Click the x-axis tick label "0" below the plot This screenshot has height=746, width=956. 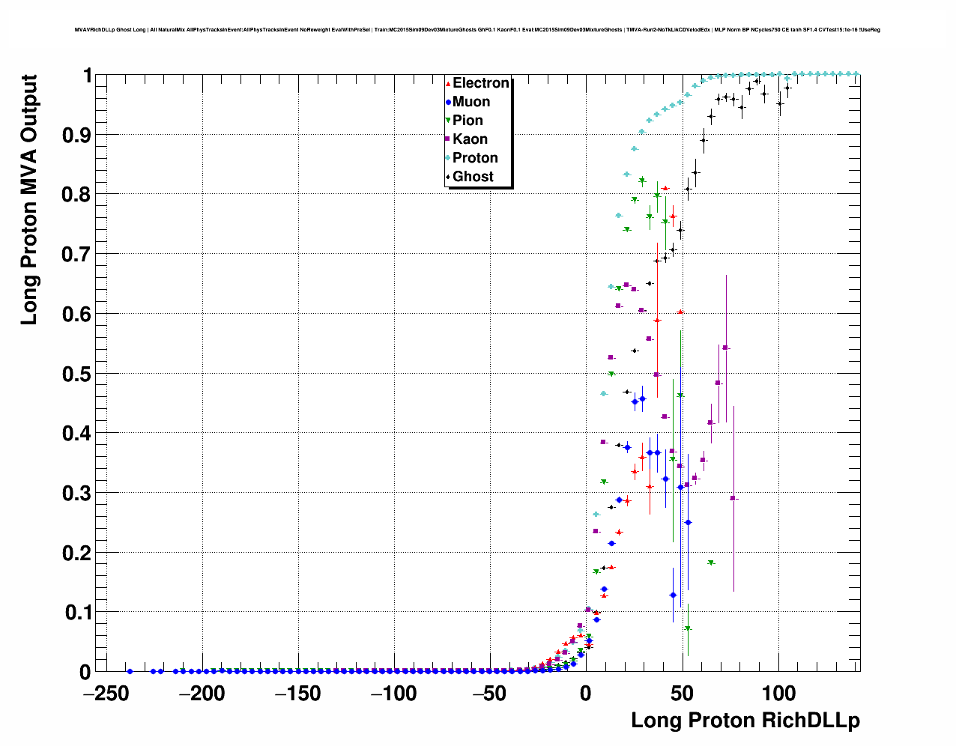(586, 694)
